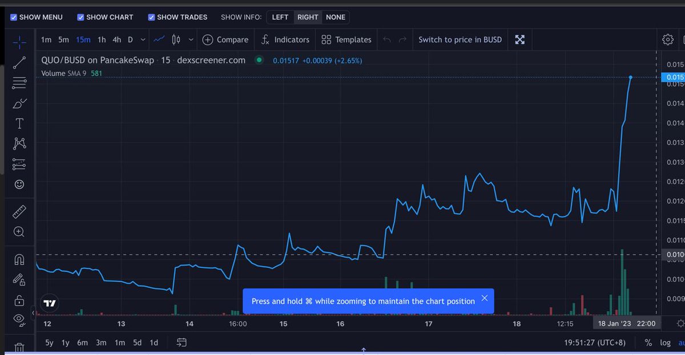The image size is (685, 355).
Task: Switch to 5m timeframe
Action: pyautogui.click(x=63, y=39)
